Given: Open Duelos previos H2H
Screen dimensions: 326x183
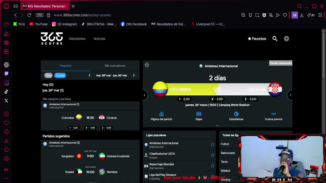Looking at the screenshot, I should click(274, 116).
